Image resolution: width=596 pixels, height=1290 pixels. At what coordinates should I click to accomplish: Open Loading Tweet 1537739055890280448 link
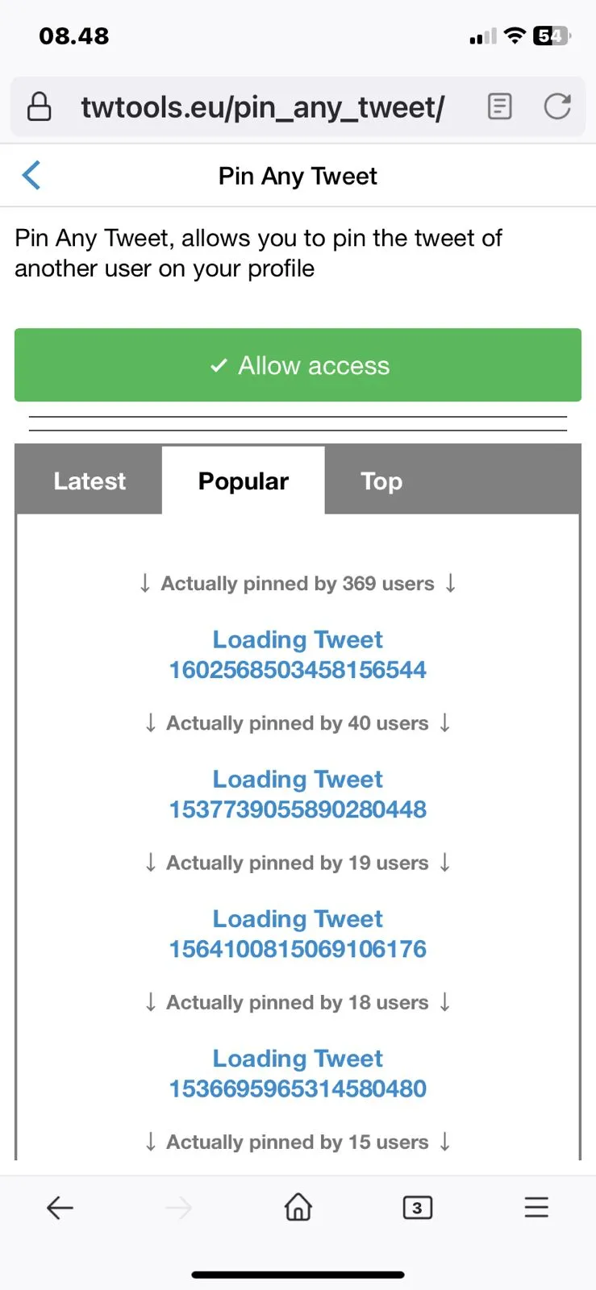[298, 794]
